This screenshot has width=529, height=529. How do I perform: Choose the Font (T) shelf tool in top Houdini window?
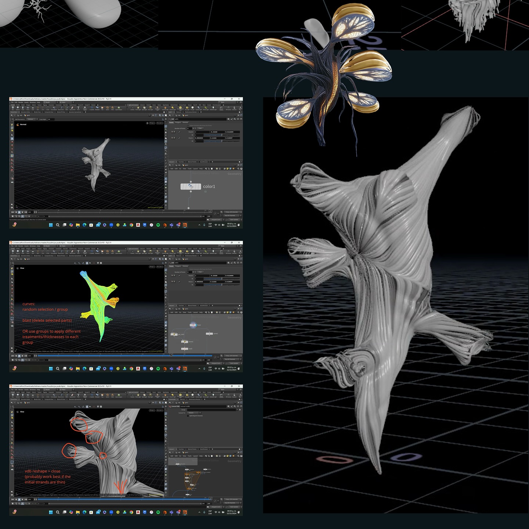click(78, 108)
